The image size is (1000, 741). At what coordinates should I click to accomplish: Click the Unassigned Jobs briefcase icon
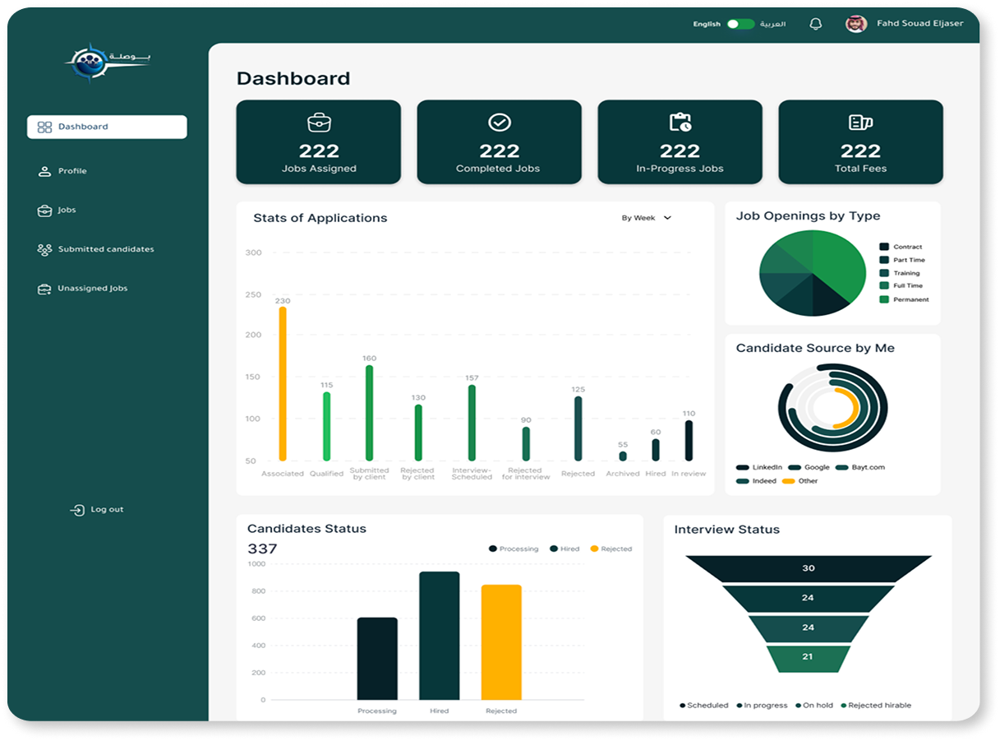tap(44, 289)
